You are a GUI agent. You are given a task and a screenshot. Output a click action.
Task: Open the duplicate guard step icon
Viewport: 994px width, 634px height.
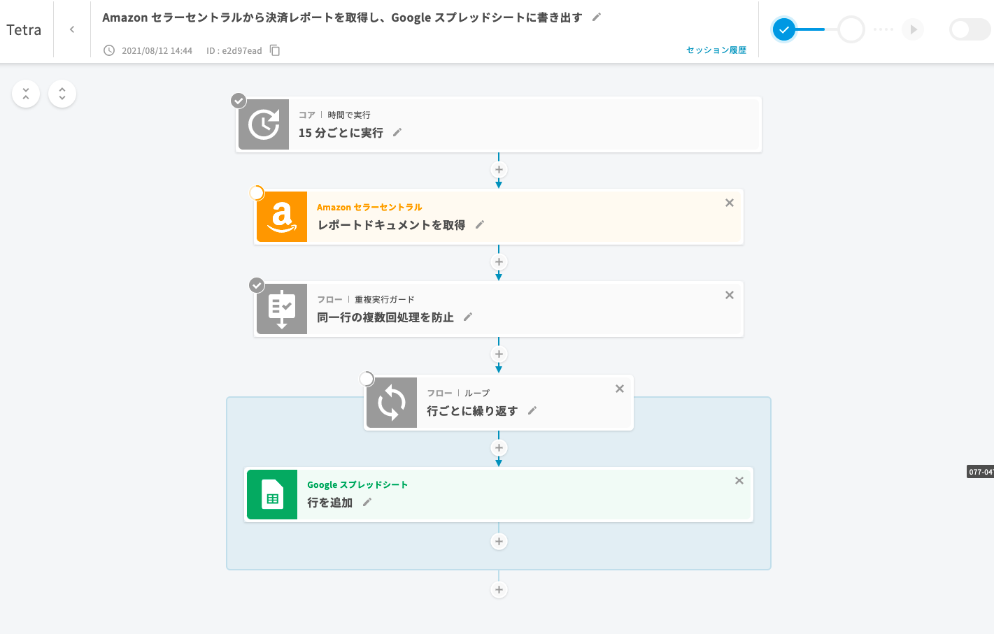point(282,309)
